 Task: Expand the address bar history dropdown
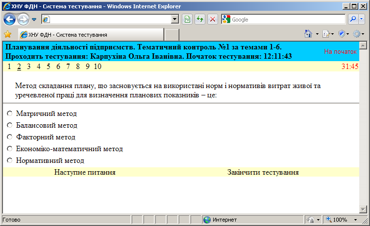(x=175, y=20)
